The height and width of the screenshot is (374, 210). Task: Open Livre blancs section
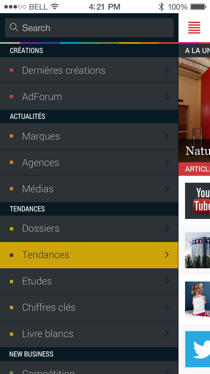pyautogui.click(x=89, y=334)
